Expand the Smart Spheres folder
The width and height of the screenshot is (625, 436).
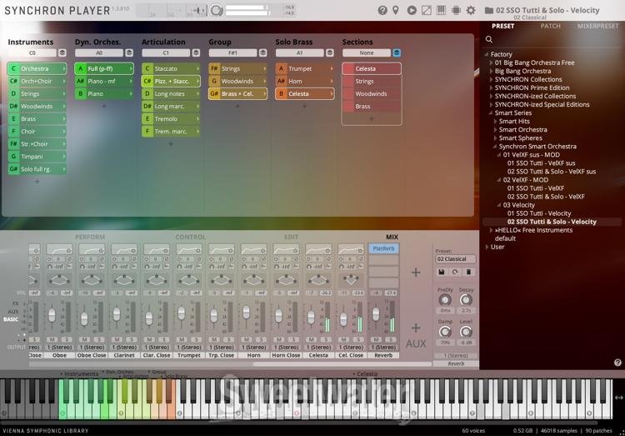496,138
